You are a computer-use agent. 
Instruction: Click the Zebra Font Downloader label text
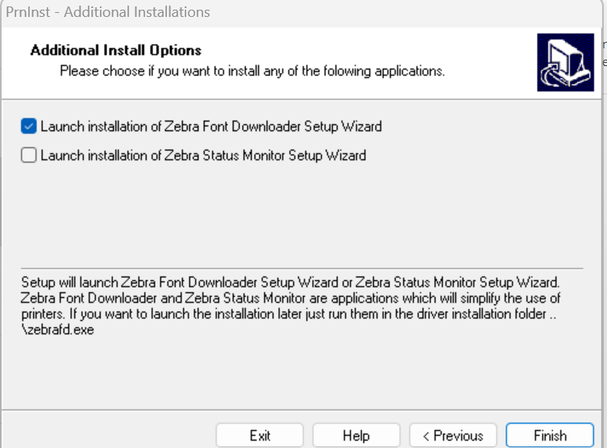tap(211, 127)
